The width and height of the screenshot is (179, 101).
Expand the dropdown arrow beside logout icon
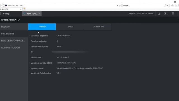click(x=168, y=14)
